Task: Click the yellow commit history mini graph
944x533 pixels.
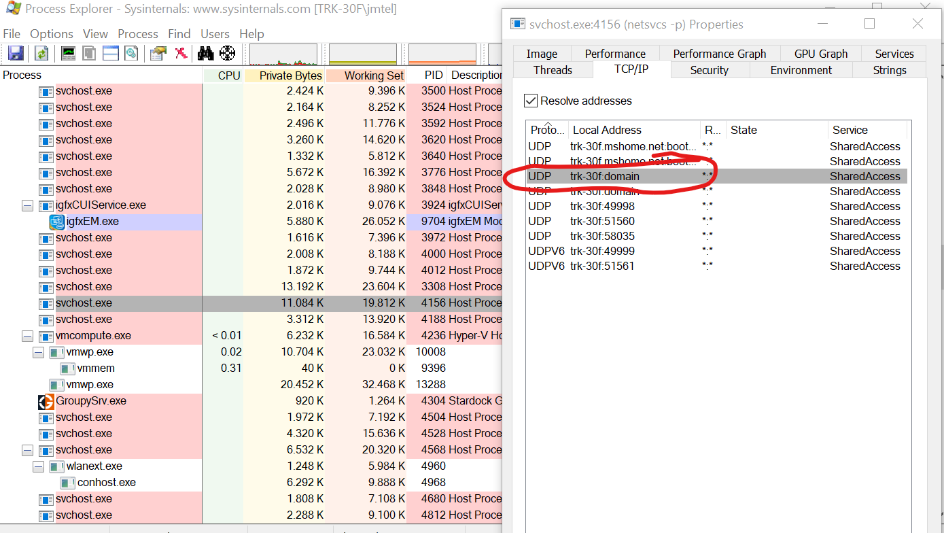Action: [x=363, y=54]
